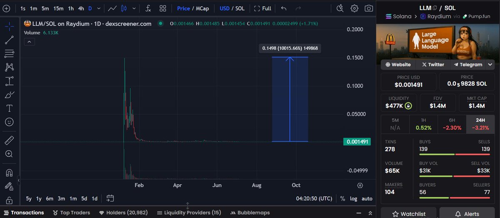Activate the ruler measure tool

click(9, 140)
